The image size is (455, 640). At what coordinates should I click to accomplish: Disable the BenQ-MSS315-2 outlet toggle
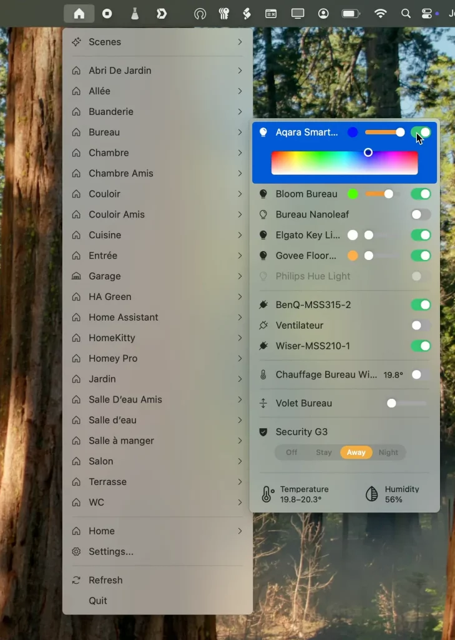[421, 305]
